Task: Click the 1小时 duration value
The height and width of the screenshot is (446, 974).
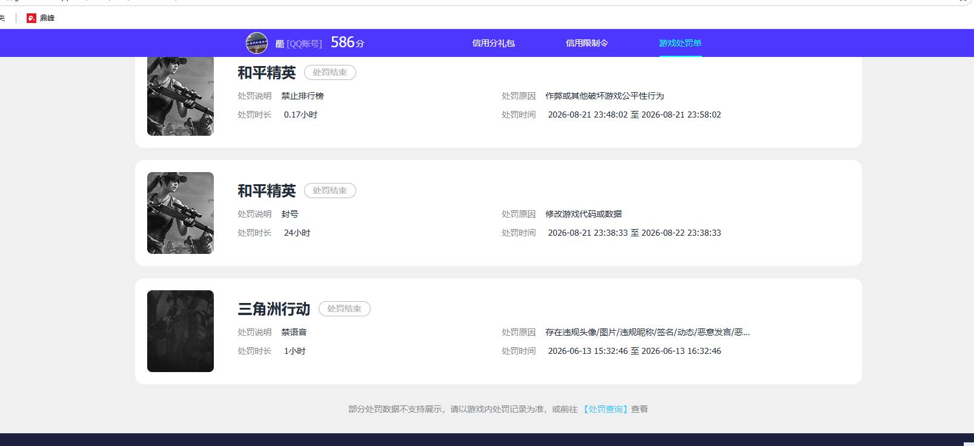Action: [x=294, y=351]
